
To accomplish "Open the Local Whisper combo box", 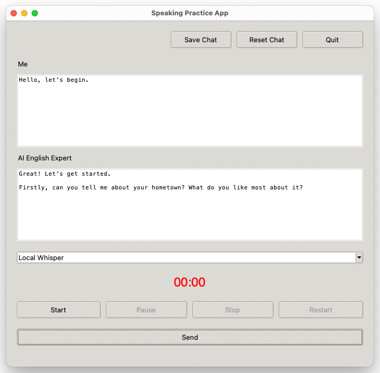I will 186,257.
